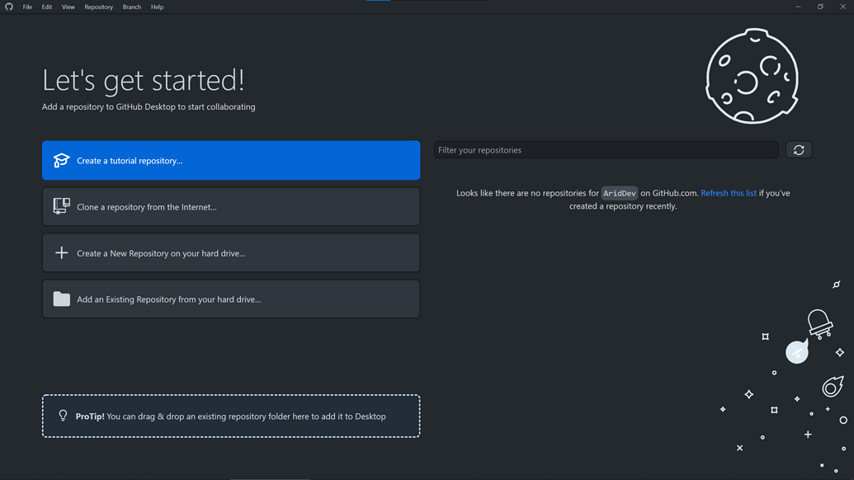Open the Edit menu
Image resolution: width=854 pixels, height=480 pixels.
pyautogui.click(x=47, y=7)
